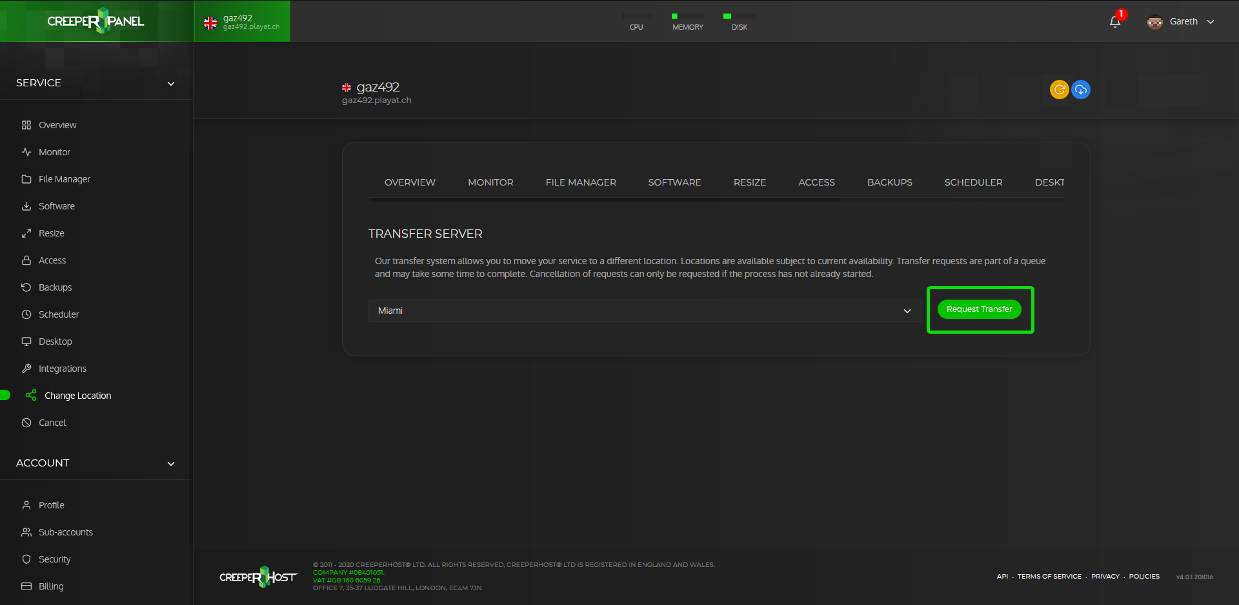Image resolution: width=1239 pixels, height=605 pixels.
Task: Collapse the SERVICE sidebar section
Action: click(x=171, y=83)
